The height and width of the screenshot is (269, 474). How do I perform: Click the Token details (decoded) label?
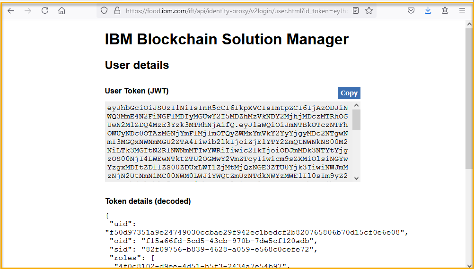click(148, 201)
